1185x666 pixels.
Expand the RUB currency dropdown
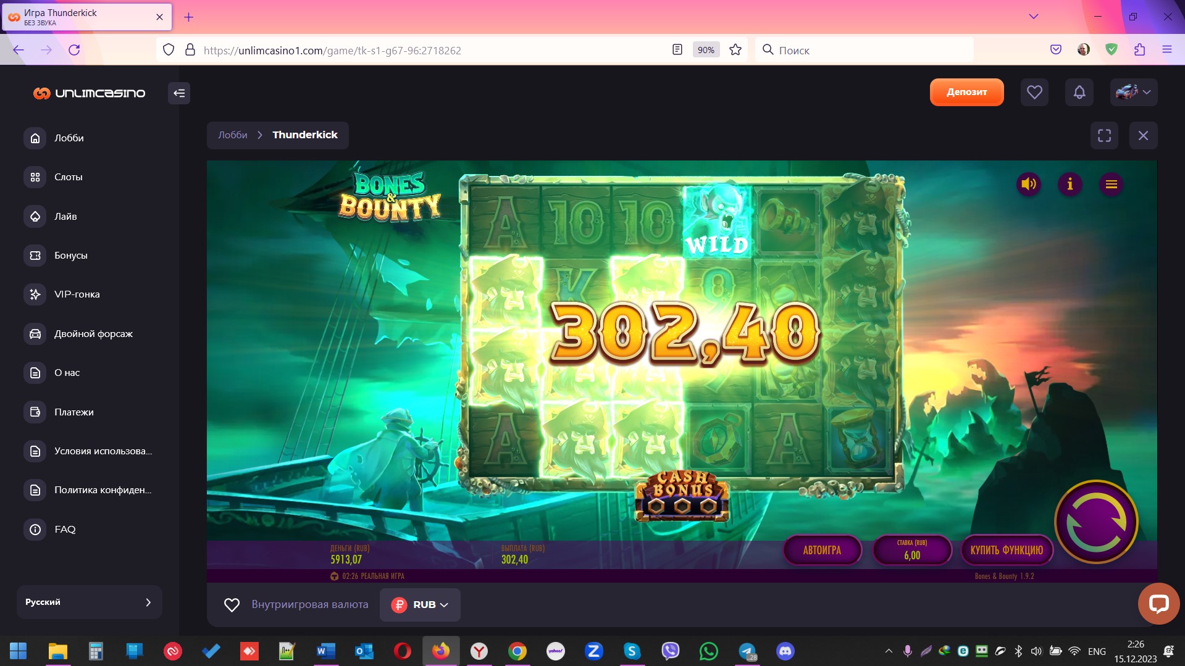coord(420,605)
